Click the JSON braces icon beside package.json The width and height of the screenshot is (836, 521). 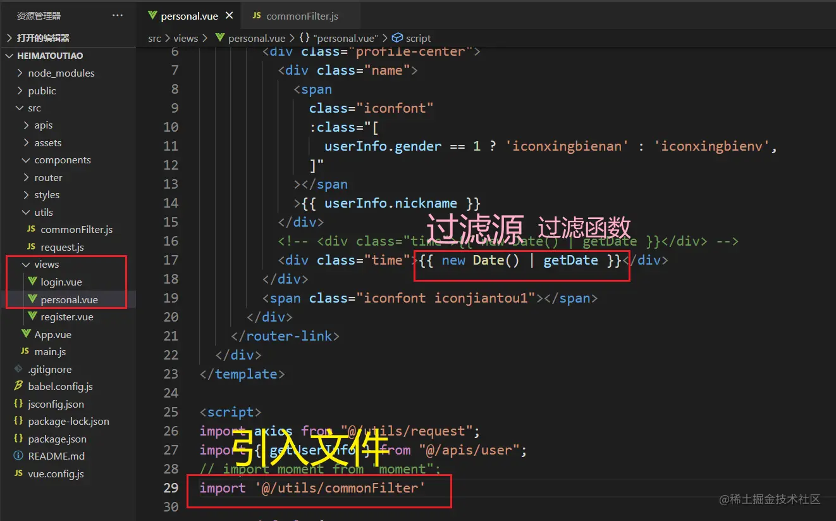click(x=18, y=439)
